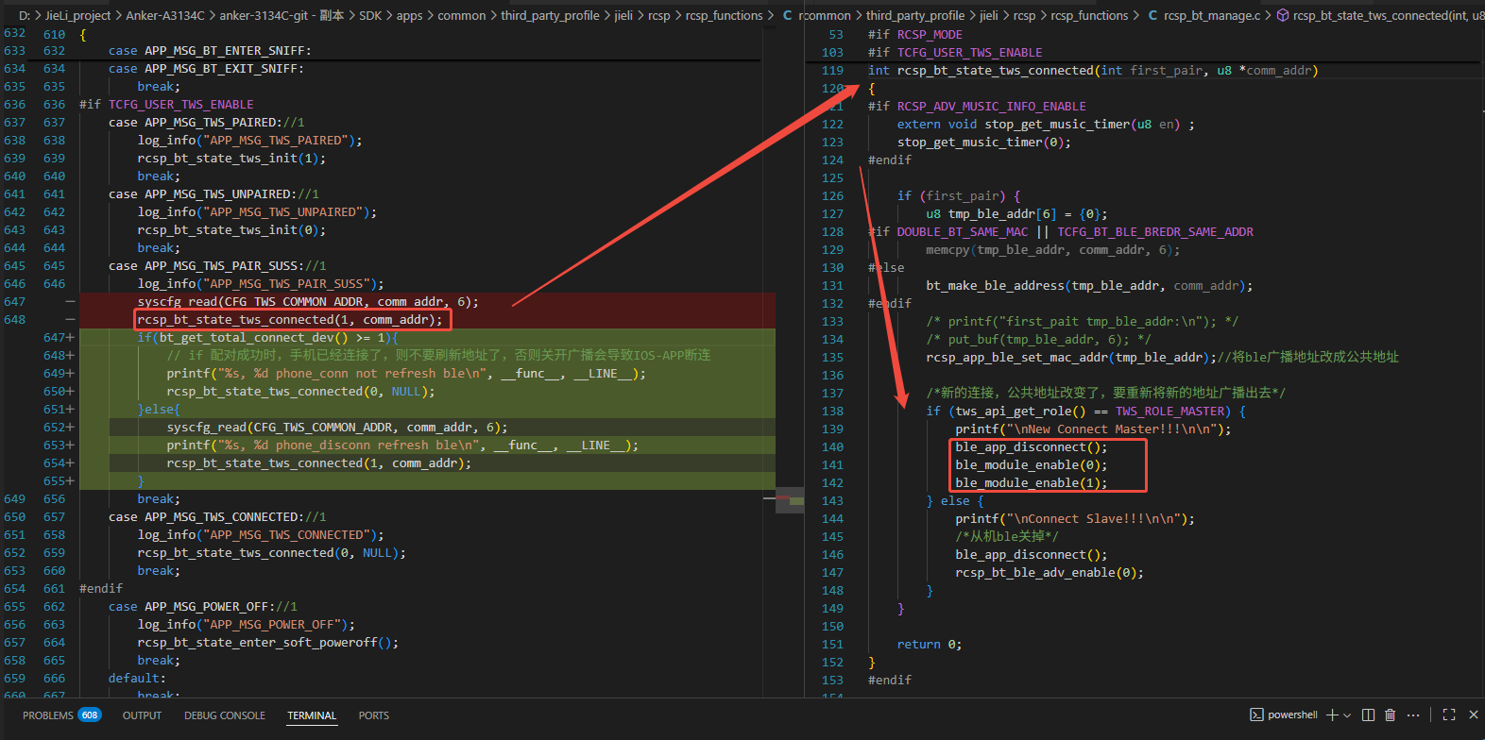Maximize the panel size
Image resolution: width=1485 pixels, height=740 pixels.
tap(1449, 715)
